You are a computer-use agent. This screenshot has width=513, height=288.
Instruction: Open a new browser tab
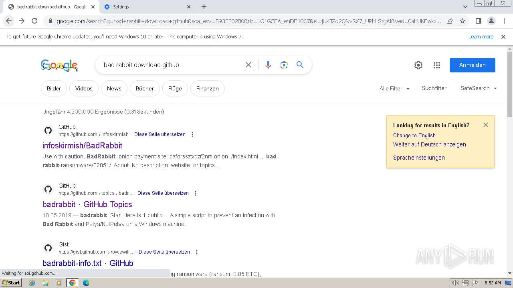[204, 7]
